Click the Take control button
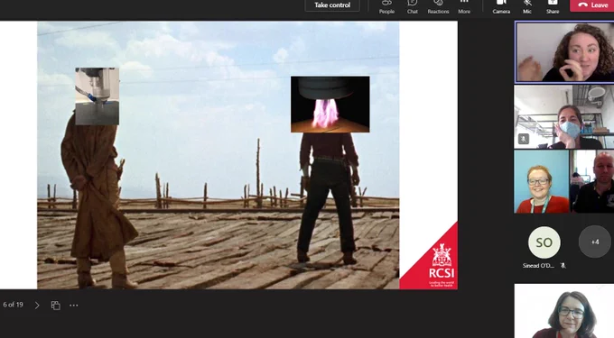Image resolution: width=614 pixels, height=338 pixels. coord(332,5)
